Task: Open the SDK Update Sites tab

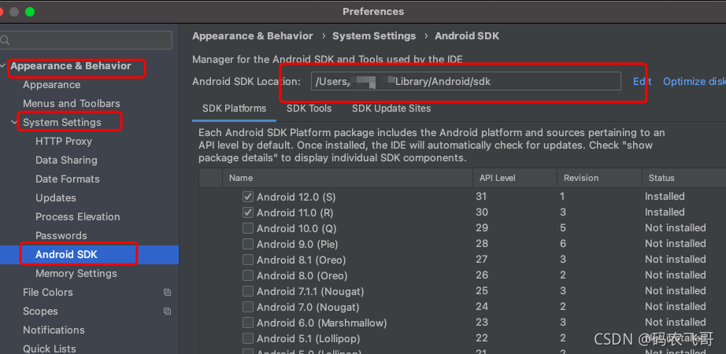Action: pyautogui.click(x=391, y=109)
